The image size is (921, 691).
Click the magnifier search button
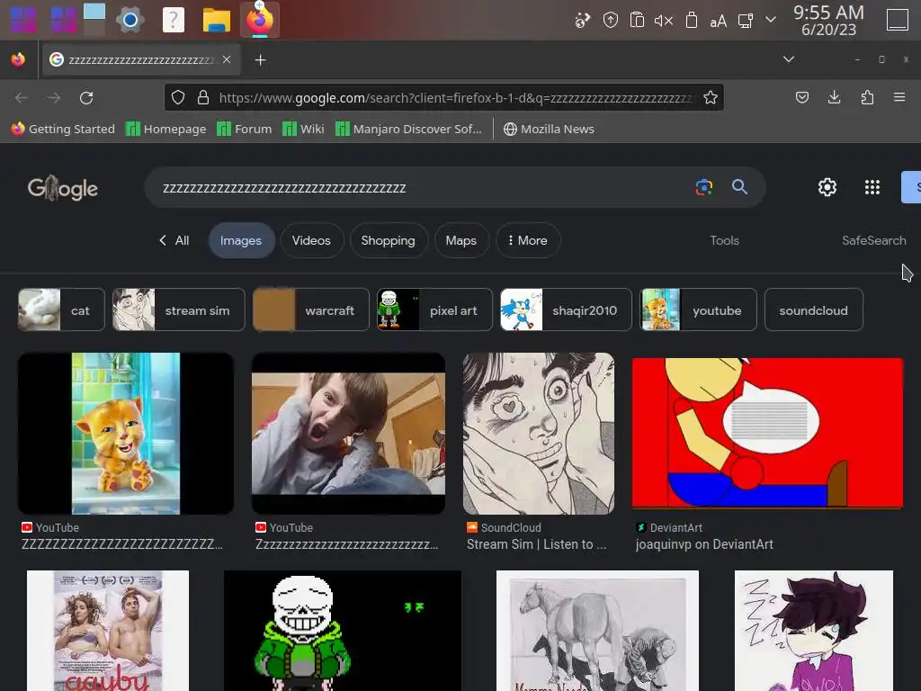click(x=739, y=187)
